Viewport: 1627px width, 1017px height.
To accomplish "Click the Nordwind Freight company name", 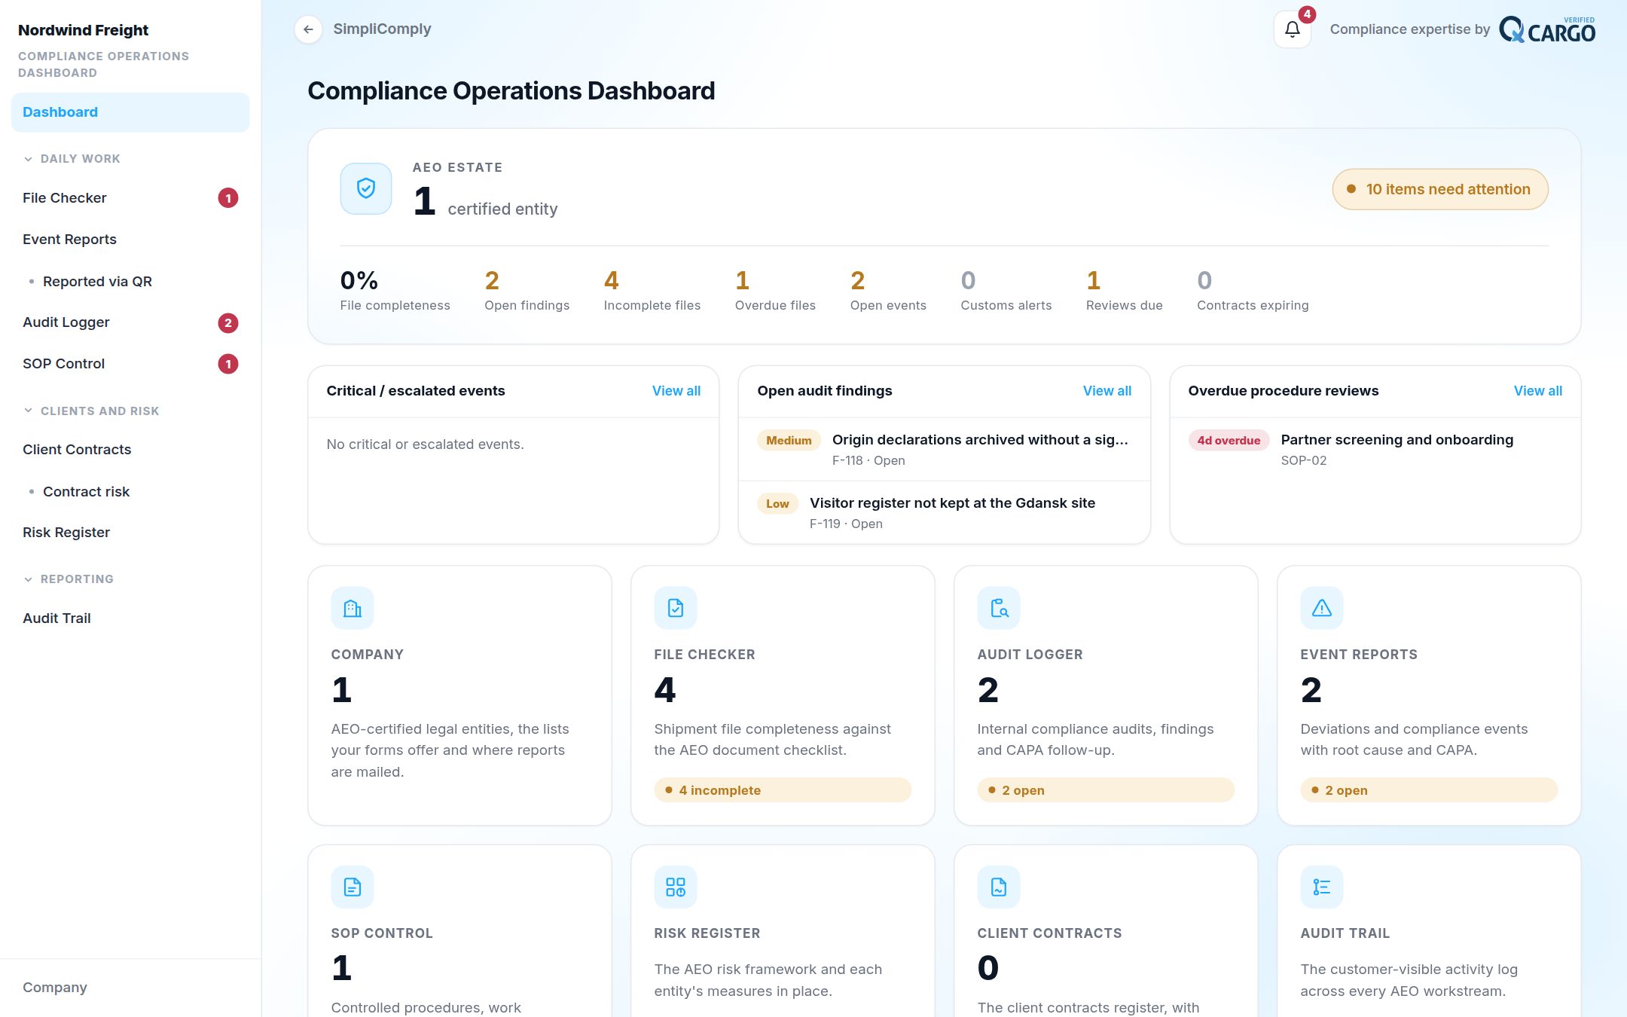I will point(84,30).
